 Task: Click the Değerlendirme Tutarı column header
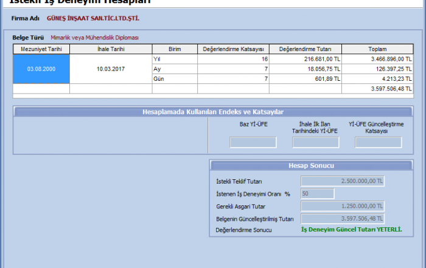(306, 49)
